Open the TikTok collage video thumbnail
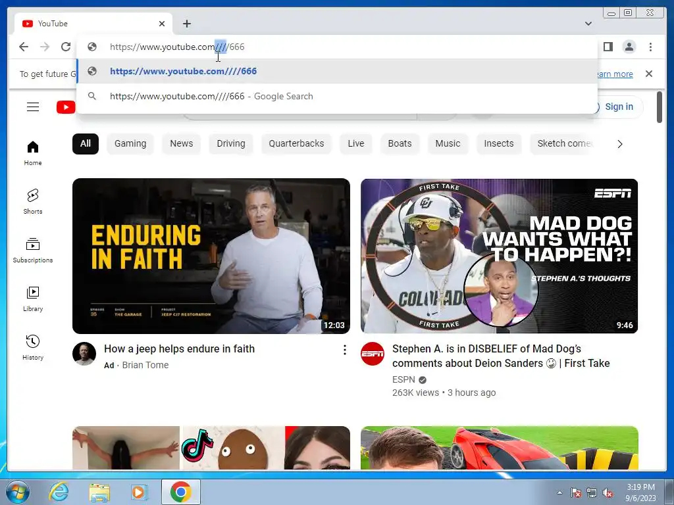Image resolution: width=674 pixels, height=505 pixels. (211, 447)
